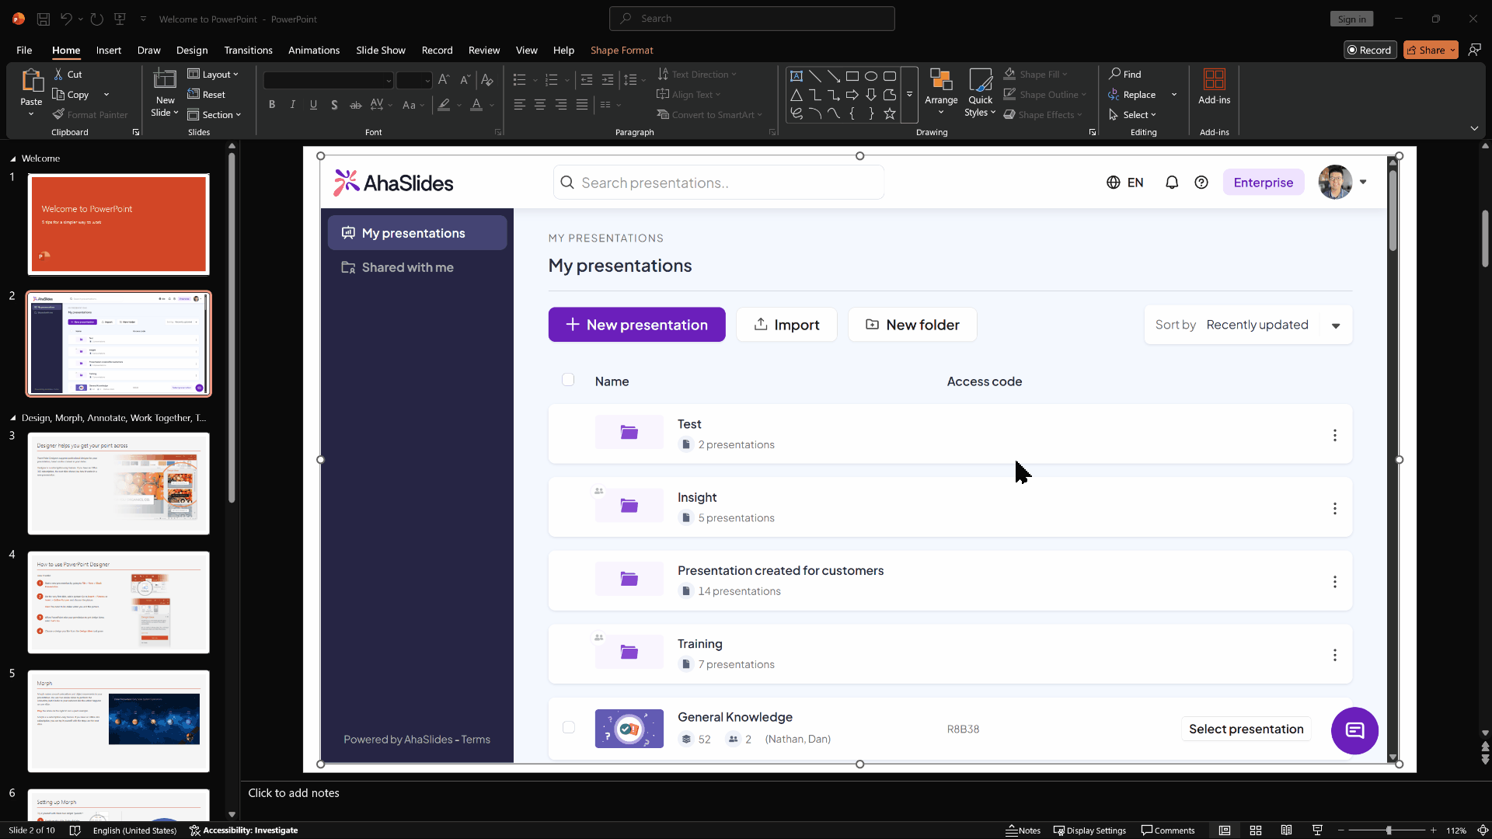Collapse the Welcome section arrow
Image resolution: width=1492 pixels, height=839 pixels.
pos(12,158)
